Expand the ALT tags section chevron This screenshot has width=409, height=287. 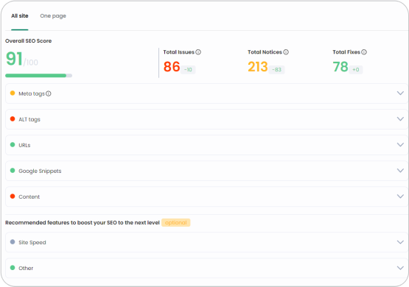[400, 118]
